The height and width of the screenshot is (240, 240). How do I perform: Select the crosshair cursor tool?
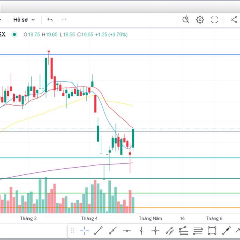click(84, 230)
